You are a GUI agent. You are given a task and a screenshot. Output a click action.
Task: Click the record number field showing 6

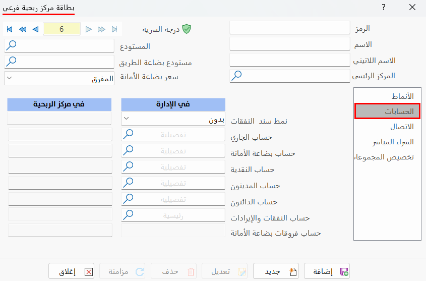[x=62, y=29]
